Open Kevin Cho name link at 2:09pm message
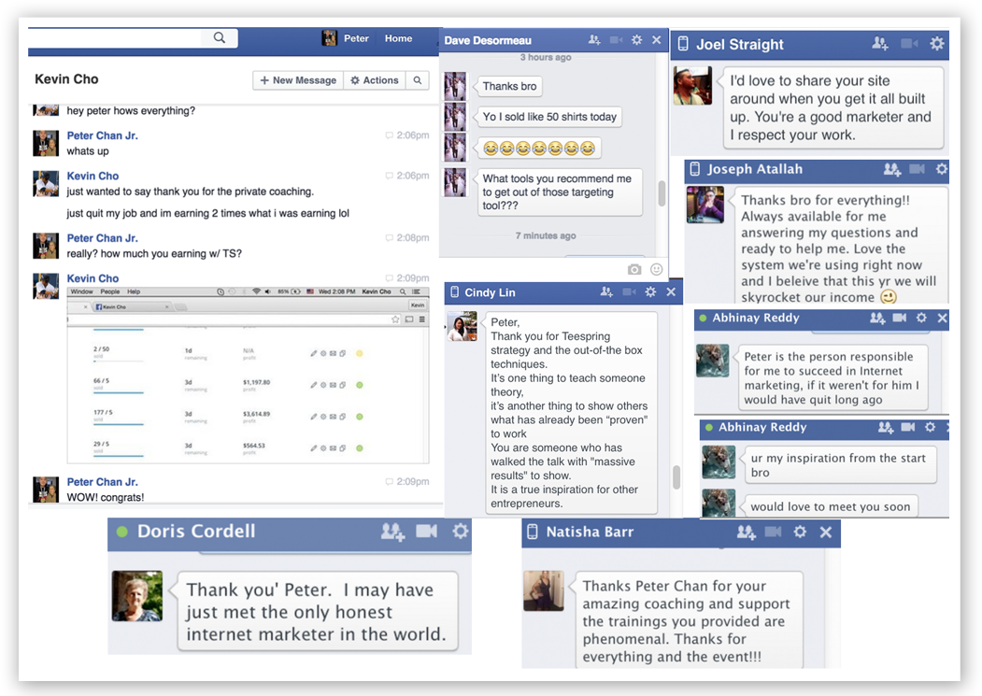This screenshot has width=982, height=696. click(93, 278)
